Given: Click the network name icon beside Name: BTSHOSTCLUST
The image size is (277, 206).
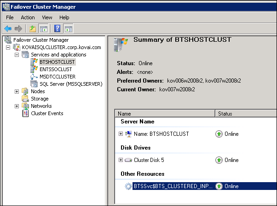Looking at the screenshot, I should coord(128,134).
